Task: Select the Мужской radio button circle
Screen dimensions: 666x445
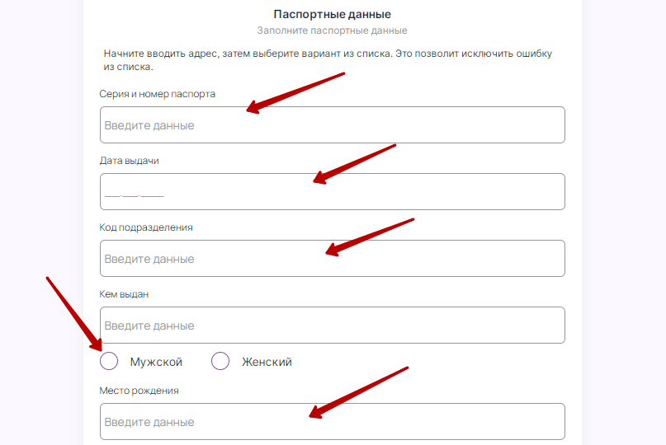Action: pos(109,362)
